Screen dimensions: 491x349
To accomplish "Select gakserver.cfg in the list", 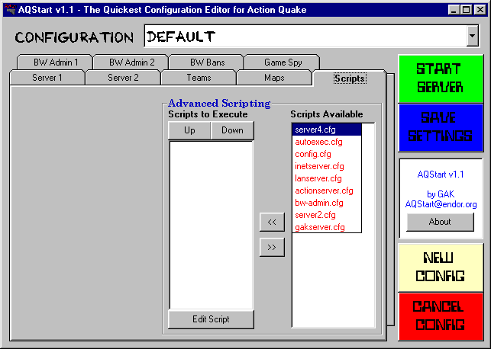I will tap(327, 227).
